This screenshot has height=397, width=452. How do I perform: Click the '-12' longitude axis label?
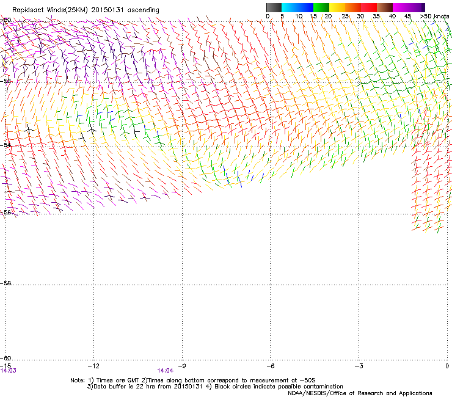click(x=93, y=366)
